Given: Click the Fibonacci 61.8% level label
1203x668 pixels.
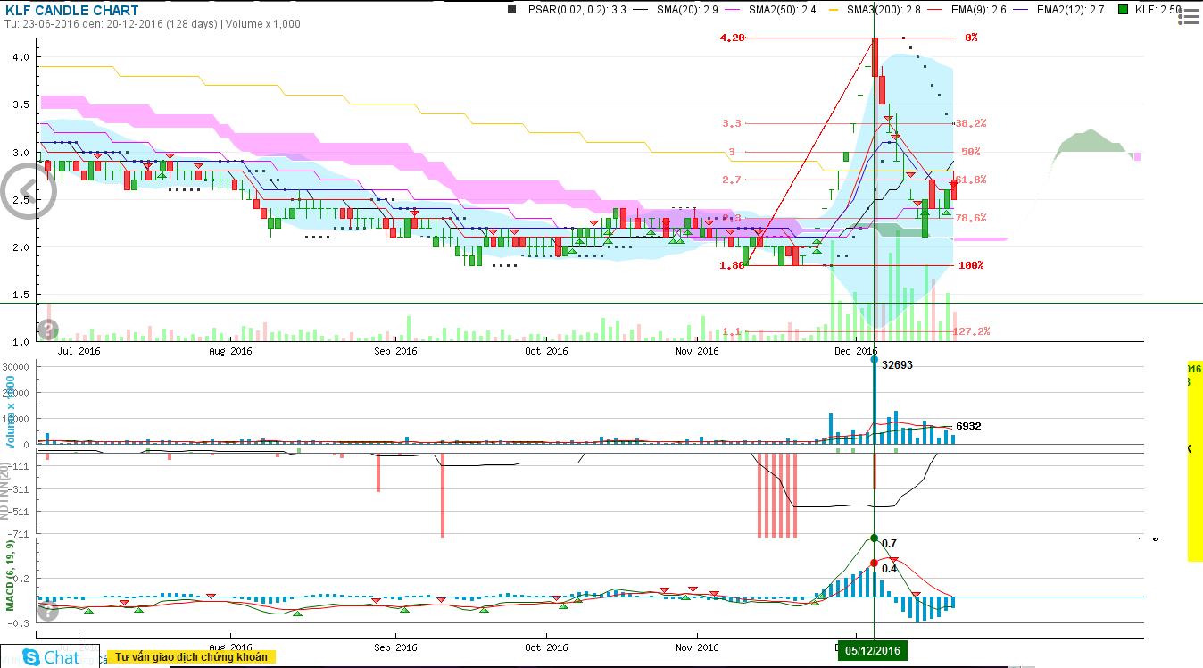Looking at the screenshot, I should (970, 180).
